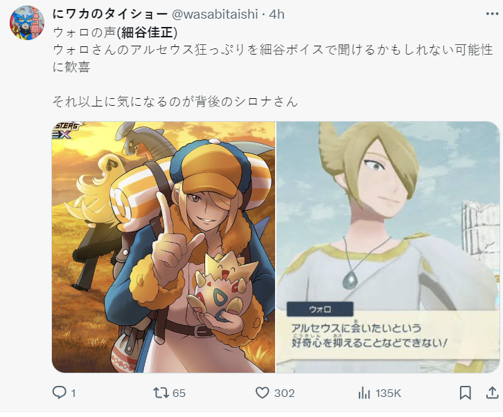Image resolution: width=503 pixels, height=417 pixels.
Task: Click tweet text mentioning 細谷佳正
Action: tap(115, 32)
